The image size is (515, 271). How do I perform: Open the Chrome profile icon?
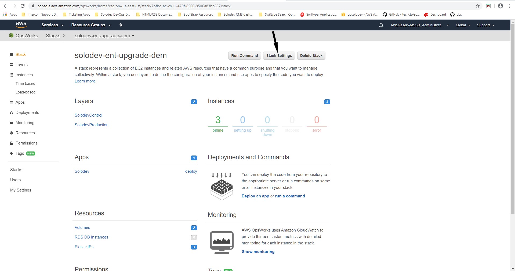point(500,6)
